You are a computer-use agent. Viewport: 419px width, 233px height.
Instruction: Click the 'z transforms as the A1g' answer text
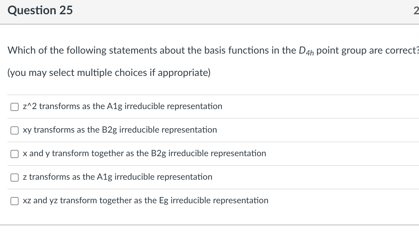coord(118,177)
